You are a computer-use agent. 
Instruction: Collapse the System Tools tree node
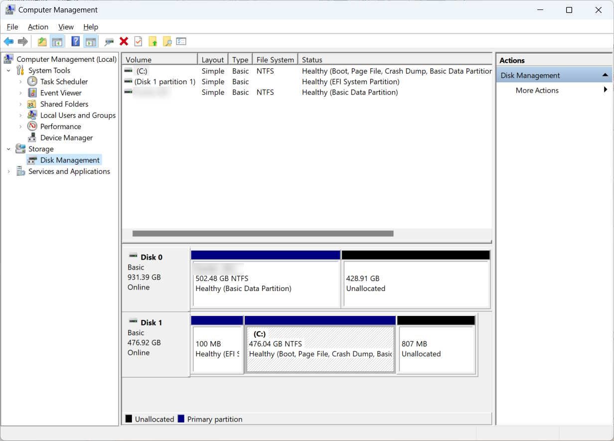[8, 70]
